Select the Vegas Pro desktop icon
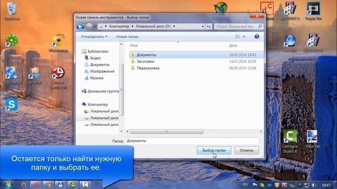 point(313,11)
